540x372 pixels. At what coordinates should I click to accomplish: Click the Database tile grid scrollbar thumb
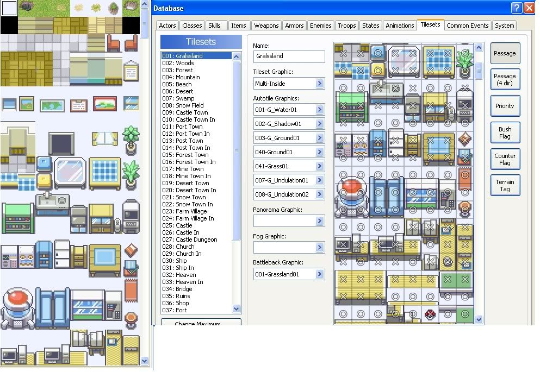pyautogui.click(x=479, y=71)
